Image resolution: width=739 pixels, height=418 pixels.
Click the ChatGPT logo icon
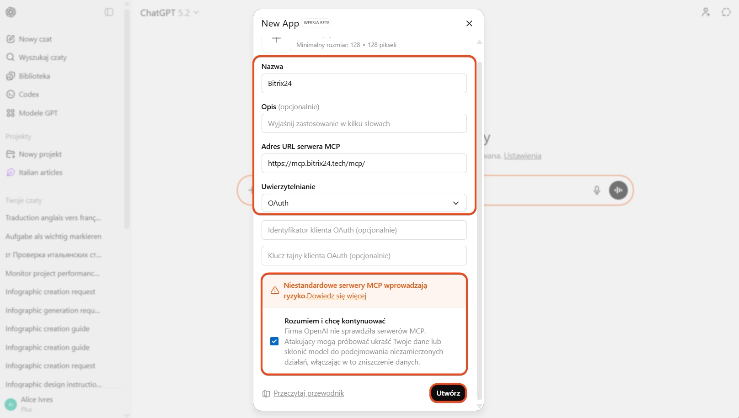pyautogui.click(x=11, y=12)
